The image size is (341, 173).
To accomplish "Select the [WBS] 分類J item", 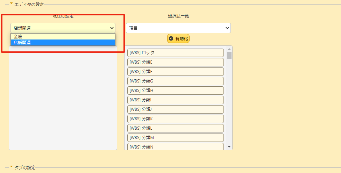I will pos(176,109).
